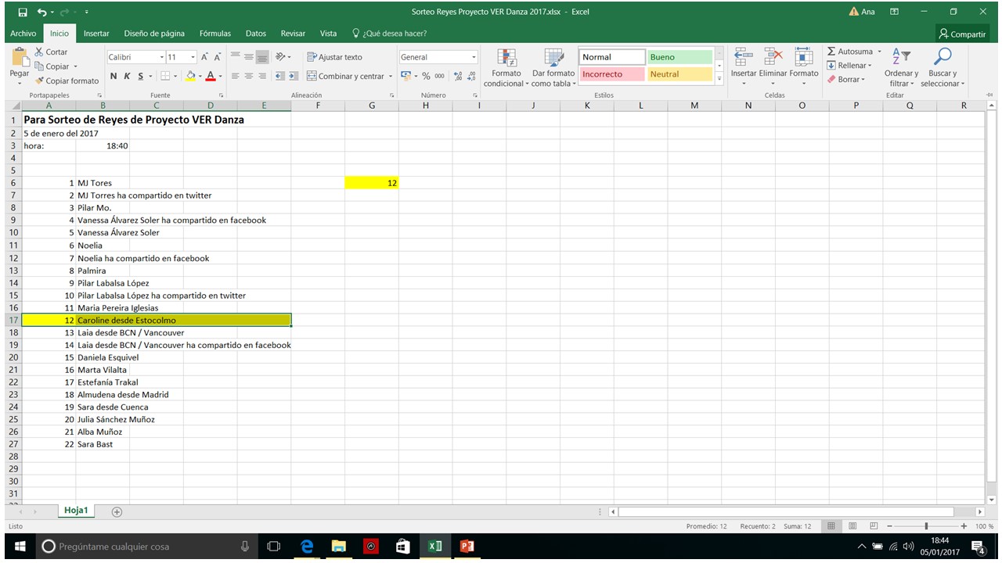Click the percent style icon
The height and width of the screenshot is (563, 1002).
[x=426, y=76]
